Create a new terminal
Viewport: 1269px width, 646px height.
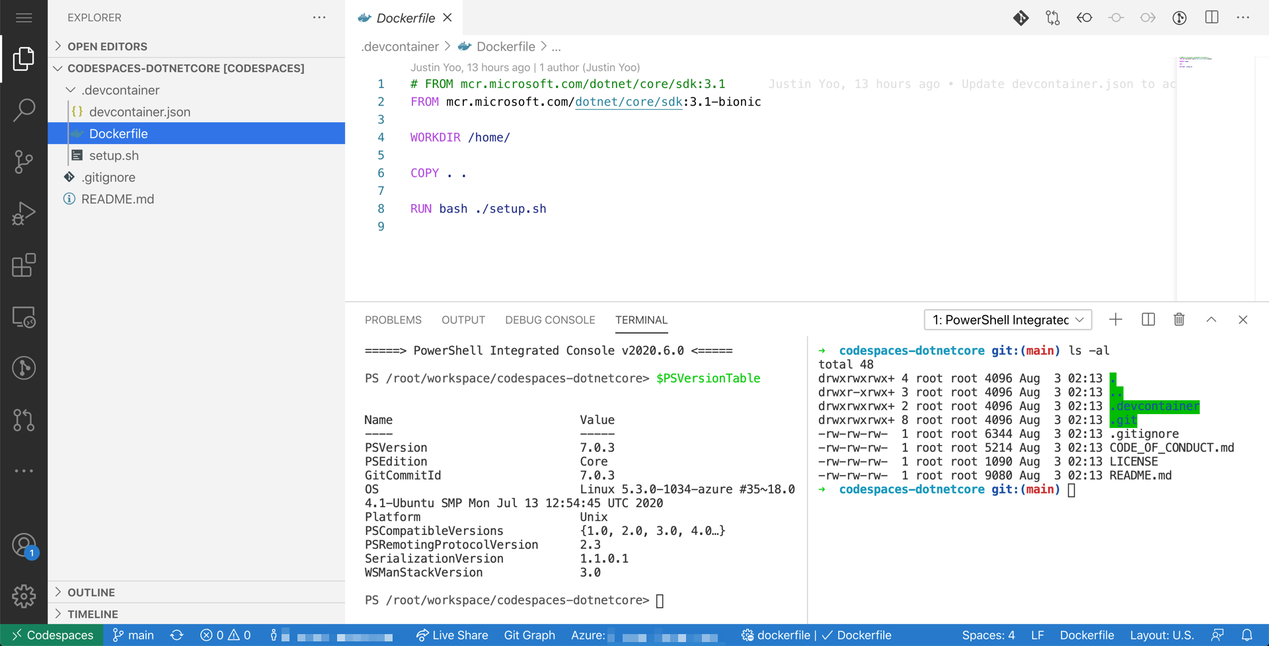coord(1116,320)
